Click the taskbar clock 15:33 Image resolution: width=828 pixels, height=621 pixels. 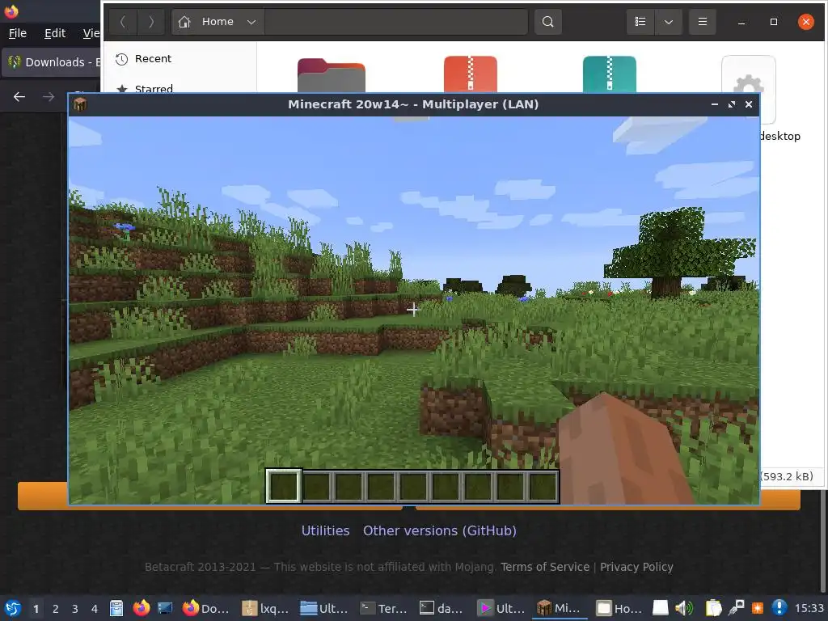tap(809, 608)
